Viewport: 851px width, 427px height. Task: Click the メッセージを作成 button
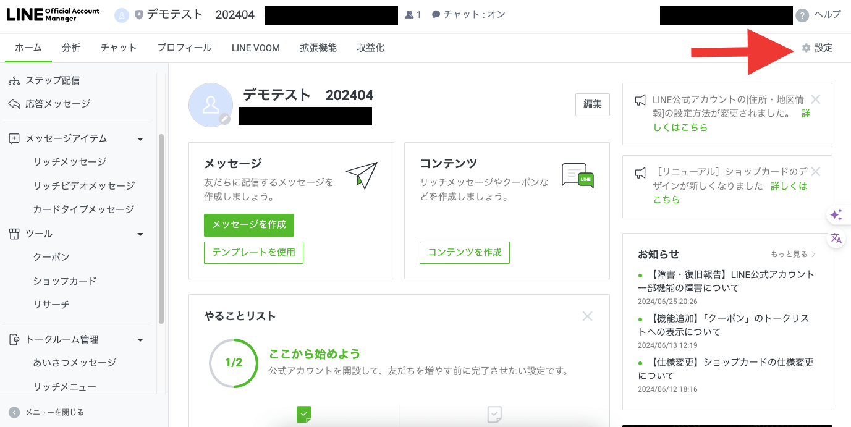pos(249,225)
